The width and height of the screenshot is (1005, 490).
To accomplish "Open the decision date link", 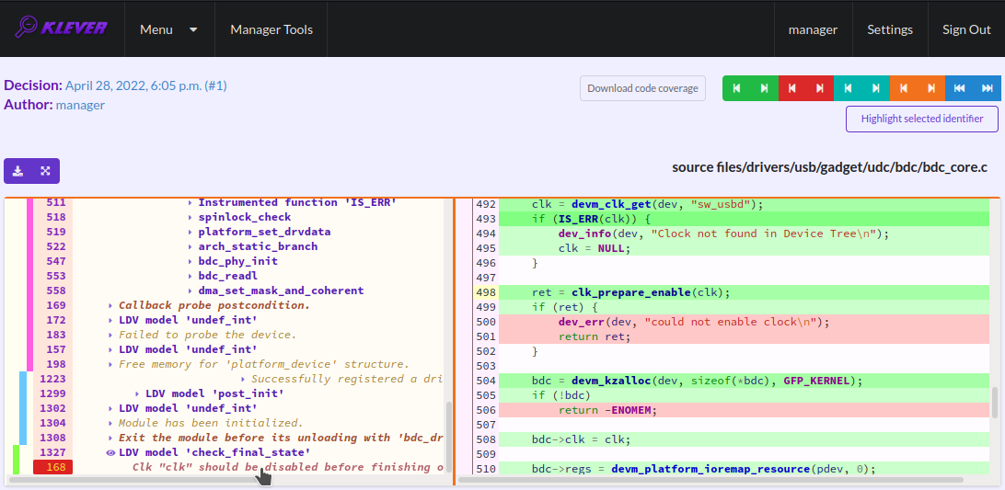I will click(146, 85).
